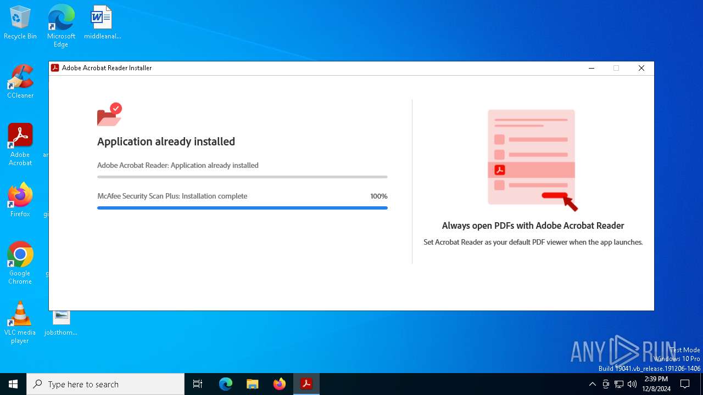The image size is (703, 395).
Task: Click the McAfee blue progress bar
Action: (x=242, y=208)
